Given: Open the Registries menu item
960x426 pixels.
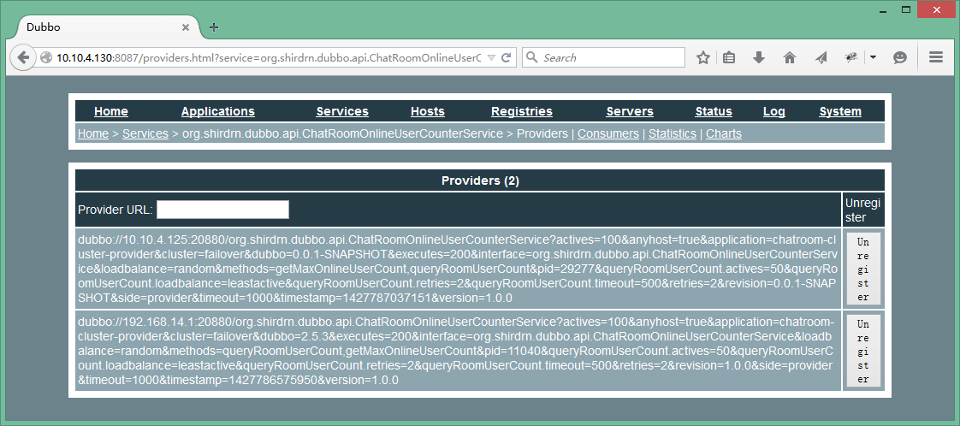Looking at the screenshot, I should pos(521,111).
